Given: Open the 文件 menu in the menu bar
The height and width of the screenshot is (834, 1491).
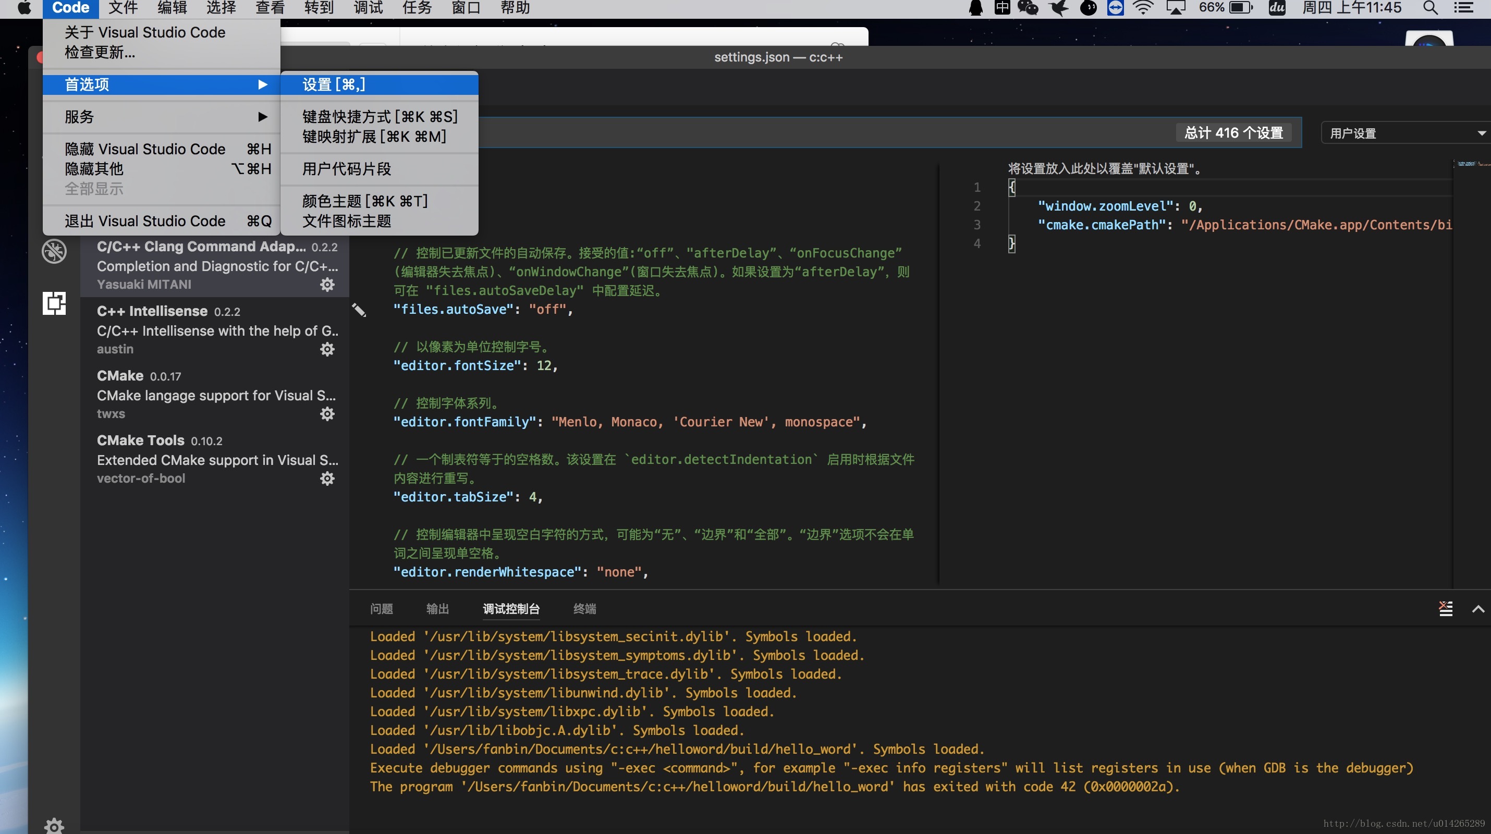Looking at the screenshot, I should tap(123, 7).
